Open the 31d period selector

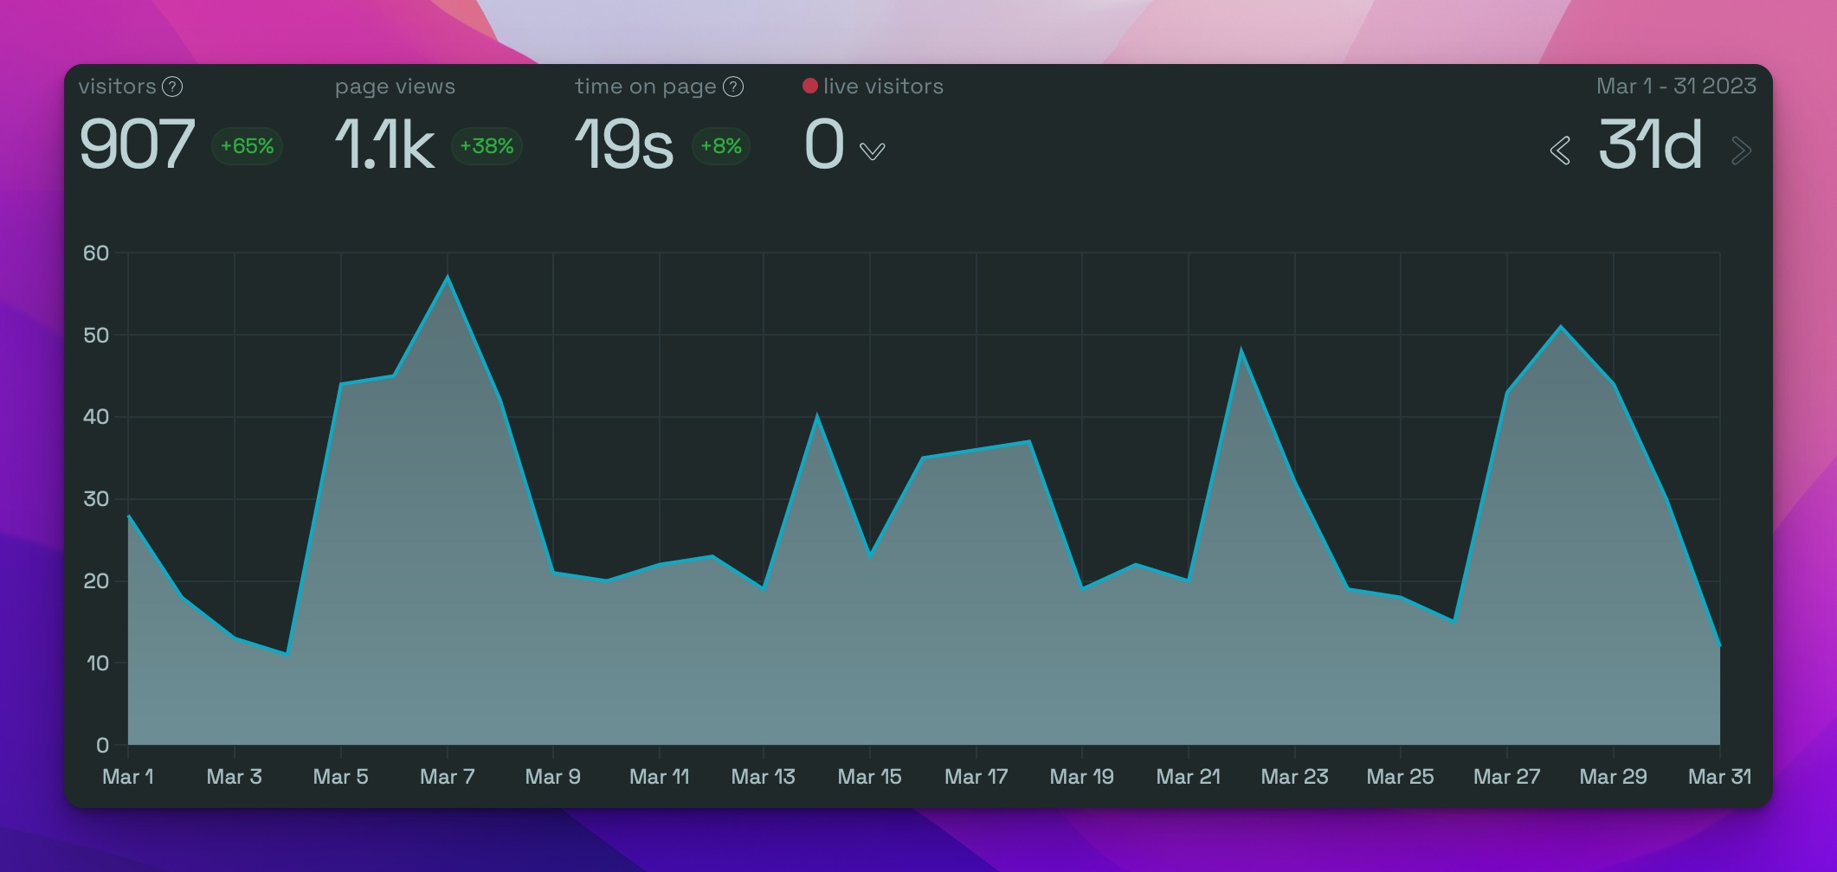1650,145
